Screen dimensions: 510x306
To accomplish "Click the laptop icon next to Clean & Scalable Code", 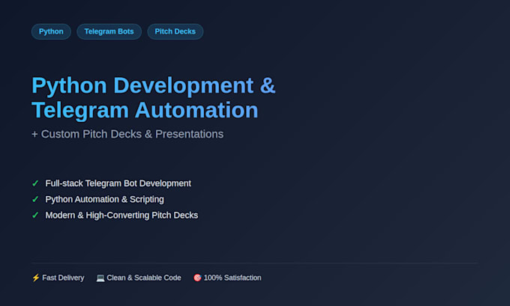I will [100, 278].
